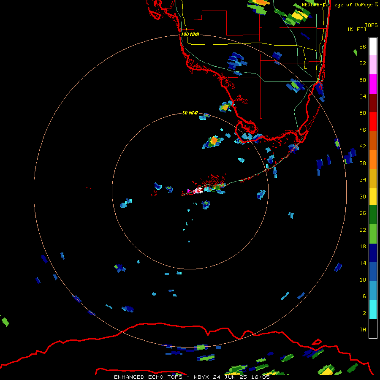
Task: Click the 50 scale value label
Action: 363,113
